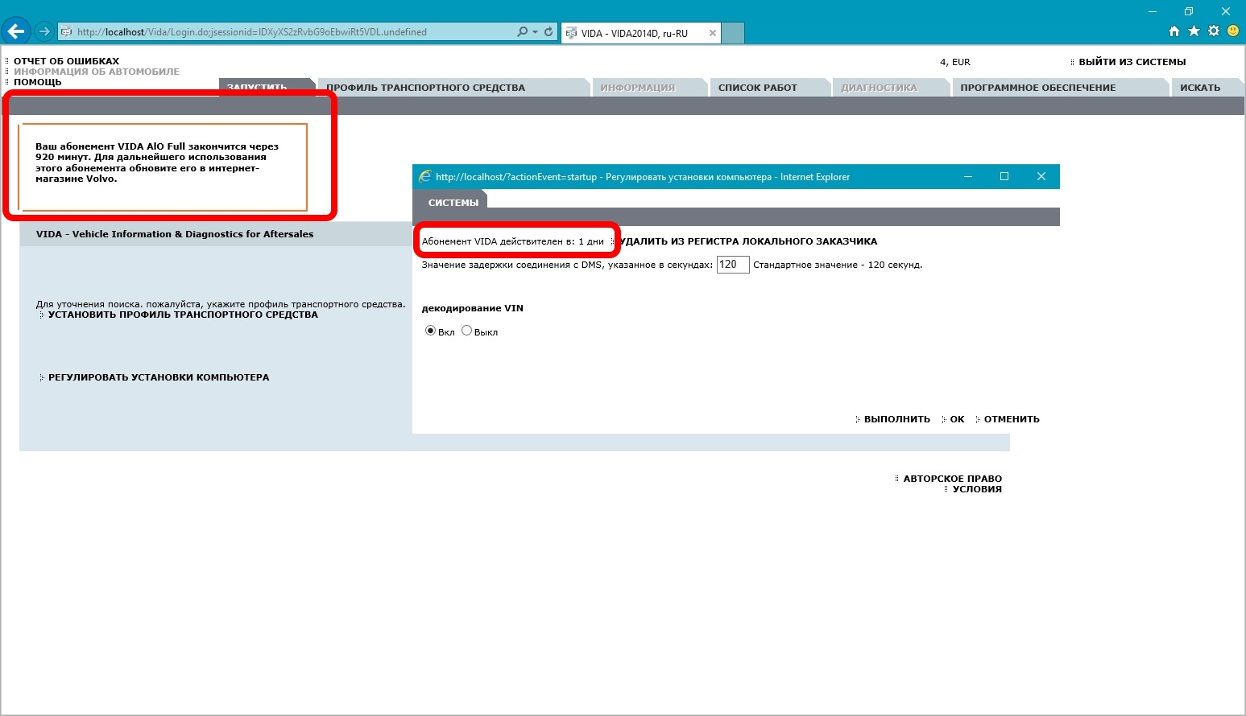This screenshot has width=1246, height=716.
Task: Click ВЫПОЛНИТЬ button in settings popup
Action: (x=896, y=419)
